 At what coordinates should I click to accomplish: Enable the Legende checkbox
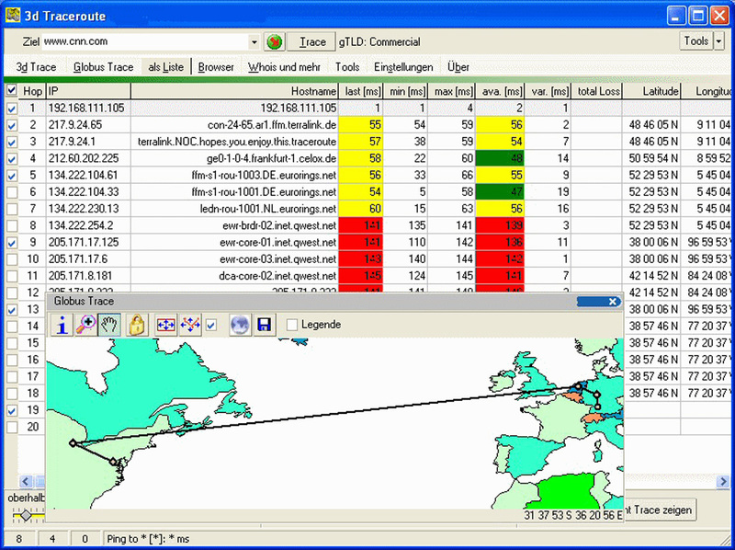pos(292,325)
